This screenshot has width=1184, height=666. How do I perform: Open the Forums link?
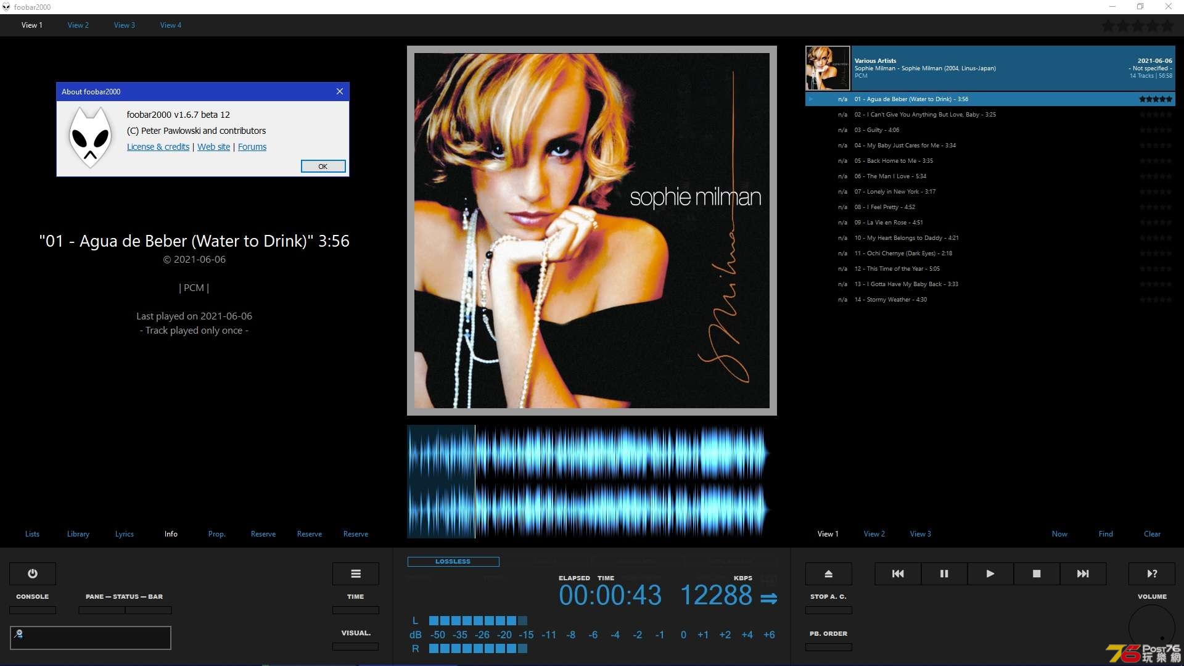click(252, 147)
